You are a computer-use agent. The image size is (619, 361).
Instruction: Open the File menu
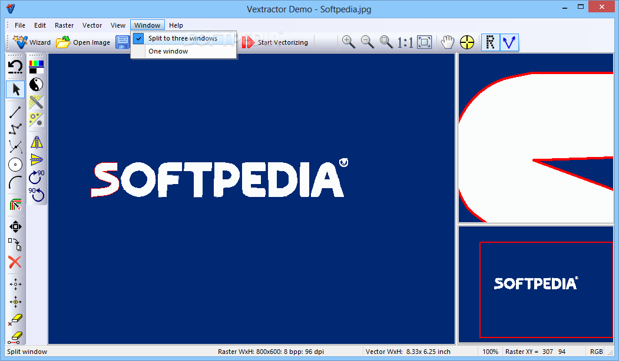pyautogui.click(x=20, y=25)
